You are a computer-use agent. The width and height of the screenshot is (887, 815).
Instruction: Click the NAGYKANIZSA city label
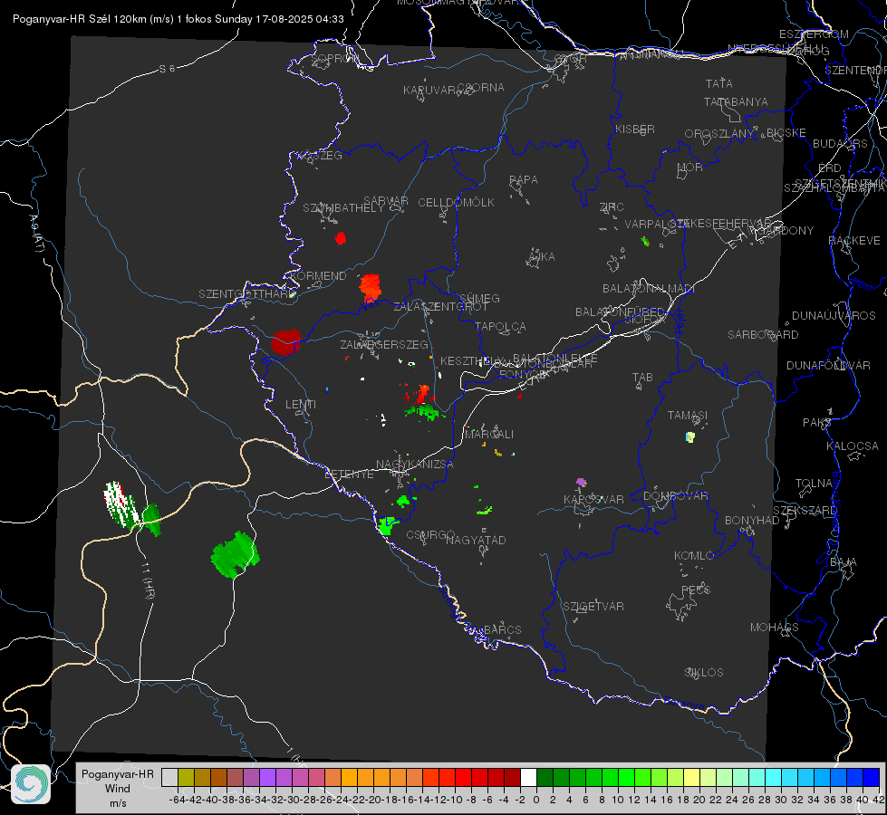point(415,465)
